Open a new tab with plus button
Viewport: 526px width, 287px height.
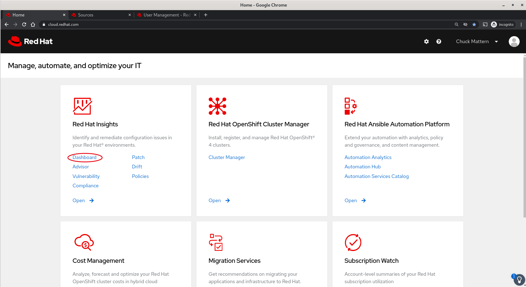tap(206, 15)
